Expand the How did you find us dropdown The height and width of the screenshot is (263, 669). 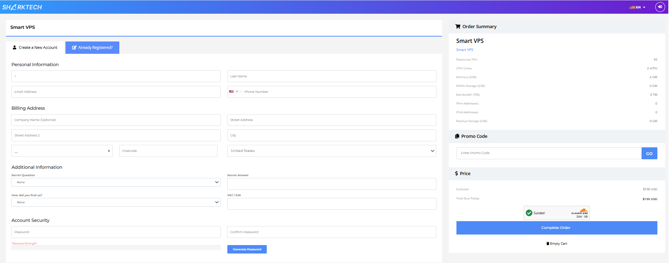[116, 202]
